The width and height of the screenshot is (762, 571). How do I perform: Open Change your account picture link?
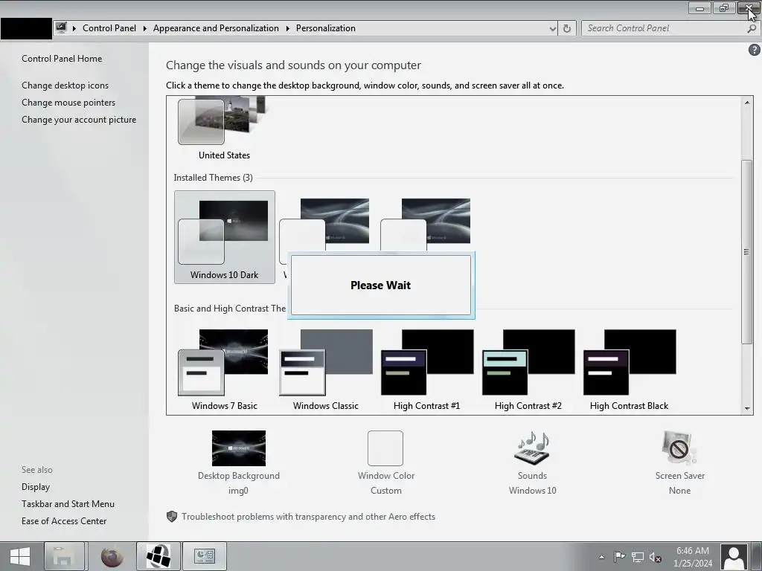pyautogui.click(x=79, y=120)
